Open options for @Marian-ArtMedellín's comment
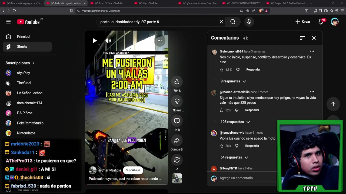 [312, 92]
